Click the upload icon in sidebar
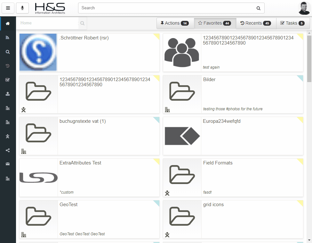Viewport: 312px width, 243px height. tap(8, 94)
